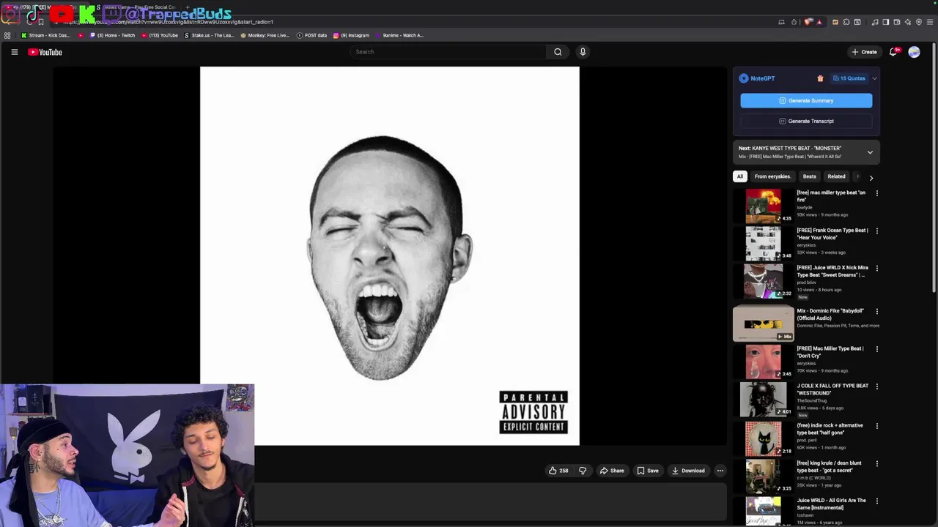Select the 'All' filter chip
This screenshot has width=938, height=527.
click(x=740, y=176)
